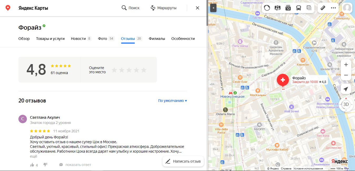This screenshot has height=171, width=355.
Task: Select the panoramas icon on the map toolbar
Action: point(277,8)
